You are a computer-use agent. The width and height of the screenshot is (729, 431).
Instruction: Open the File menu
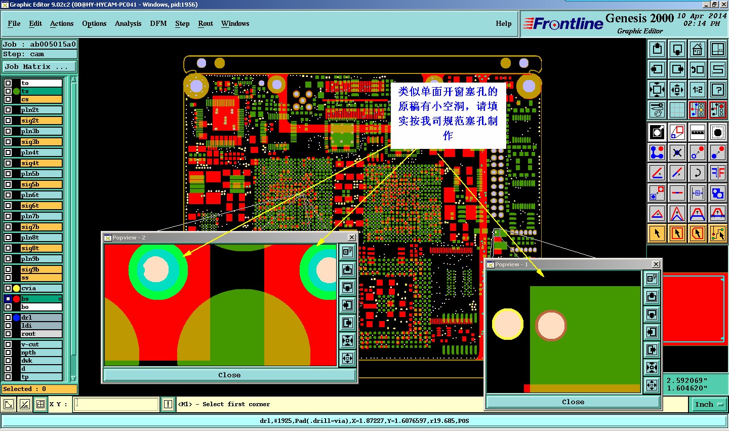click(x=14, y=24)
